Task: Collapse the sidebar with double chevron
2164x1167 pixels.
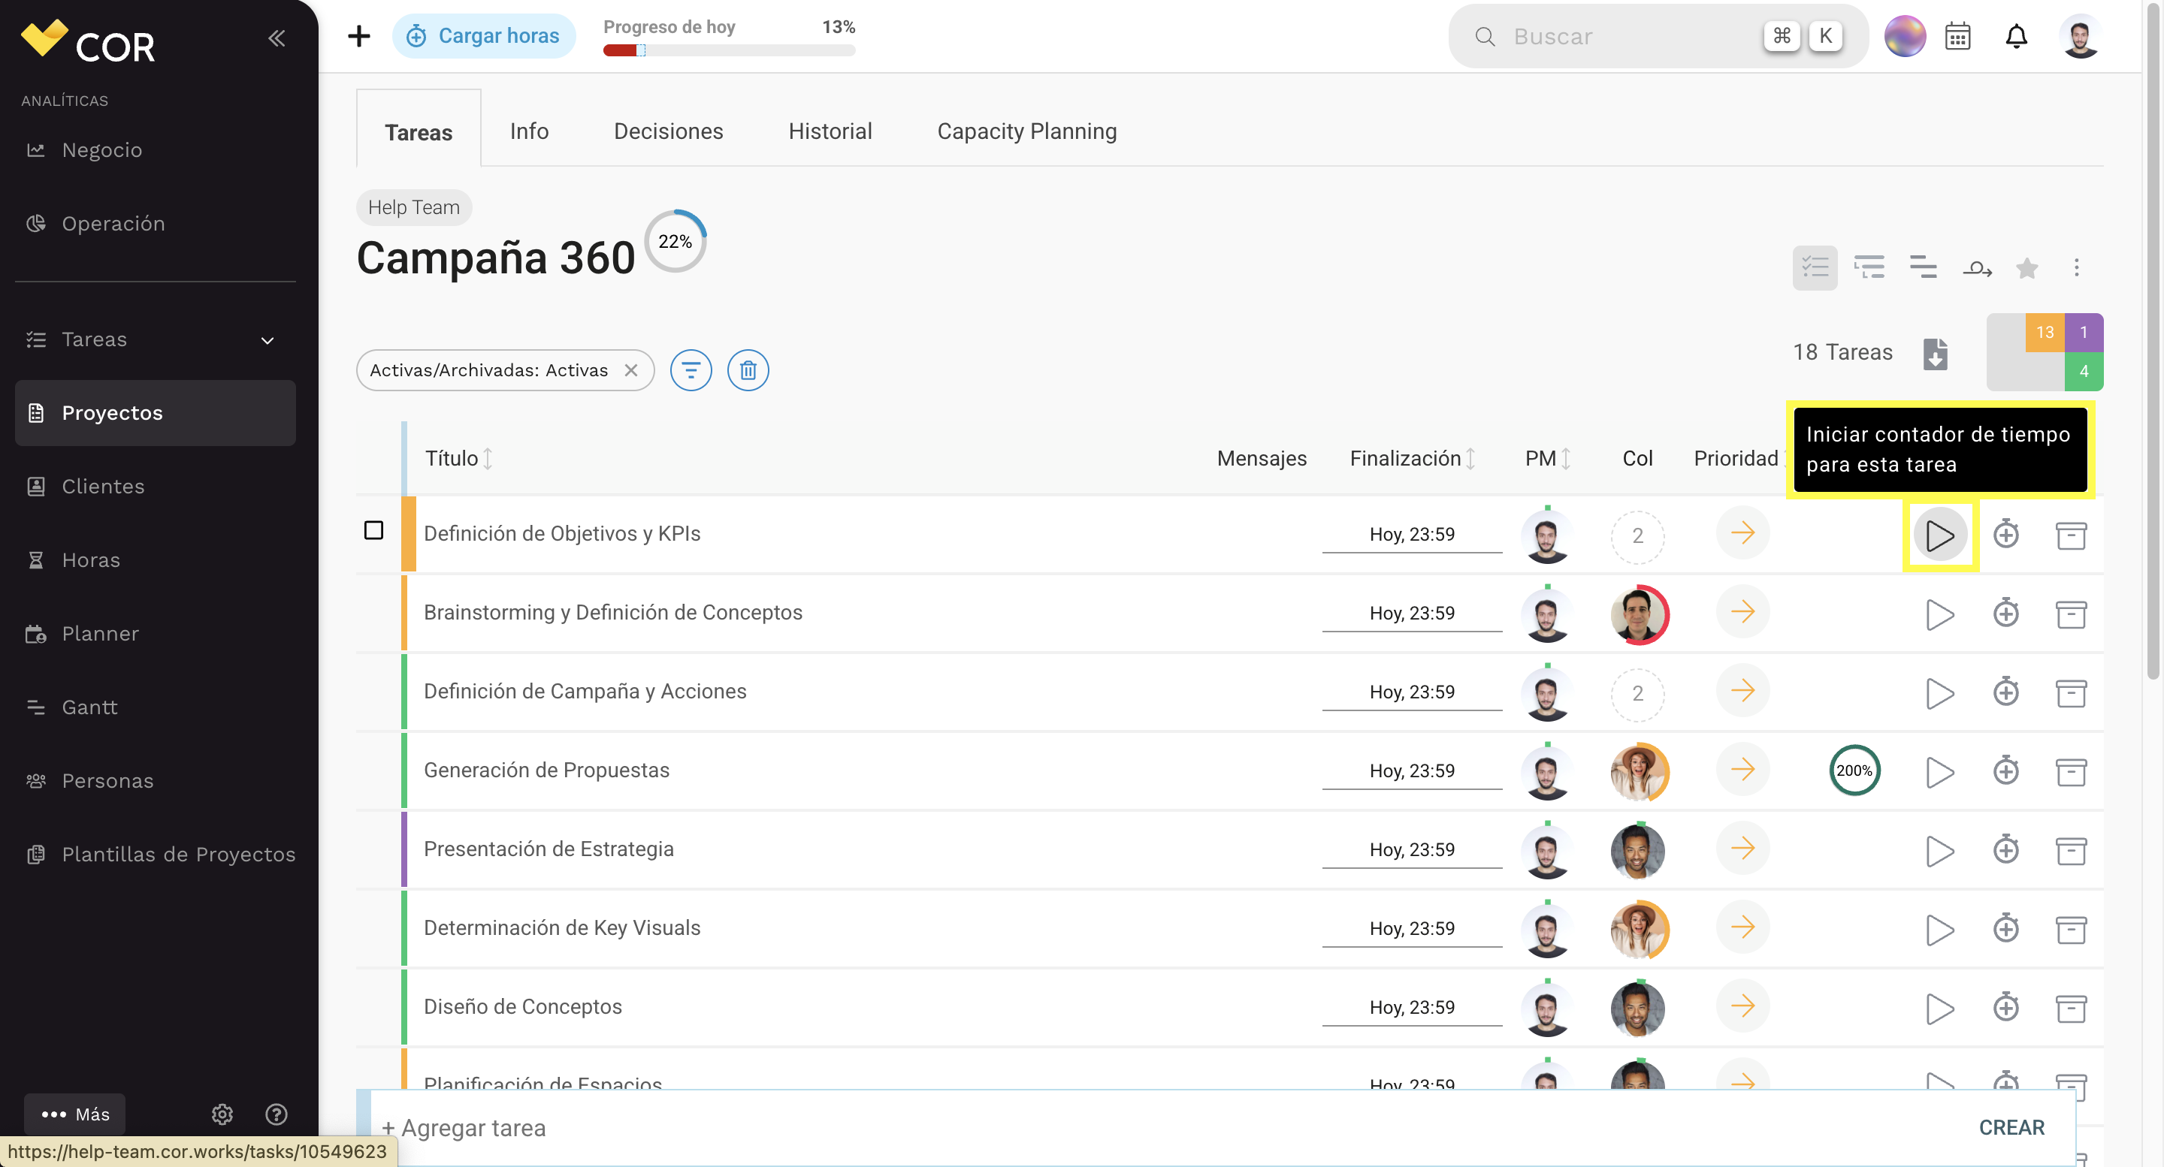Action: (277, 38)
